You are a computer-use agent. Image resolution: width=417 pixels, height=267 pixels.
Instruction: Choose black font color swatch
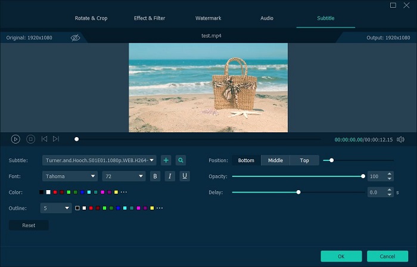click(42, 192)
